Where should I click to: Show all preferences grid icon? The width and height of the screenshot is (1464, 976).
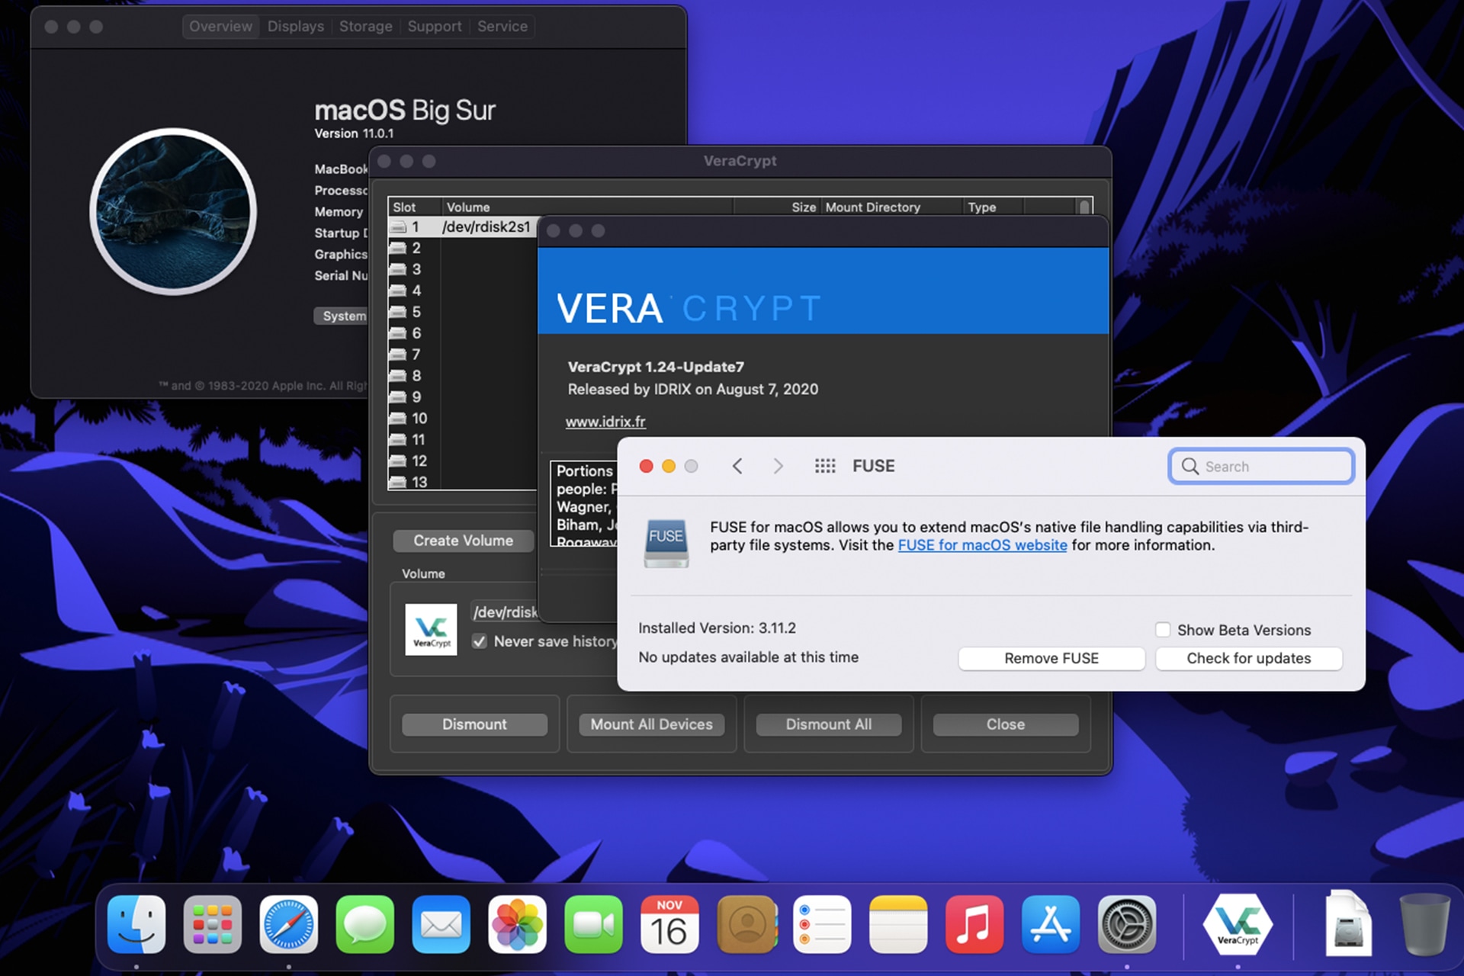pyautogui.click(x=825, y=466)
